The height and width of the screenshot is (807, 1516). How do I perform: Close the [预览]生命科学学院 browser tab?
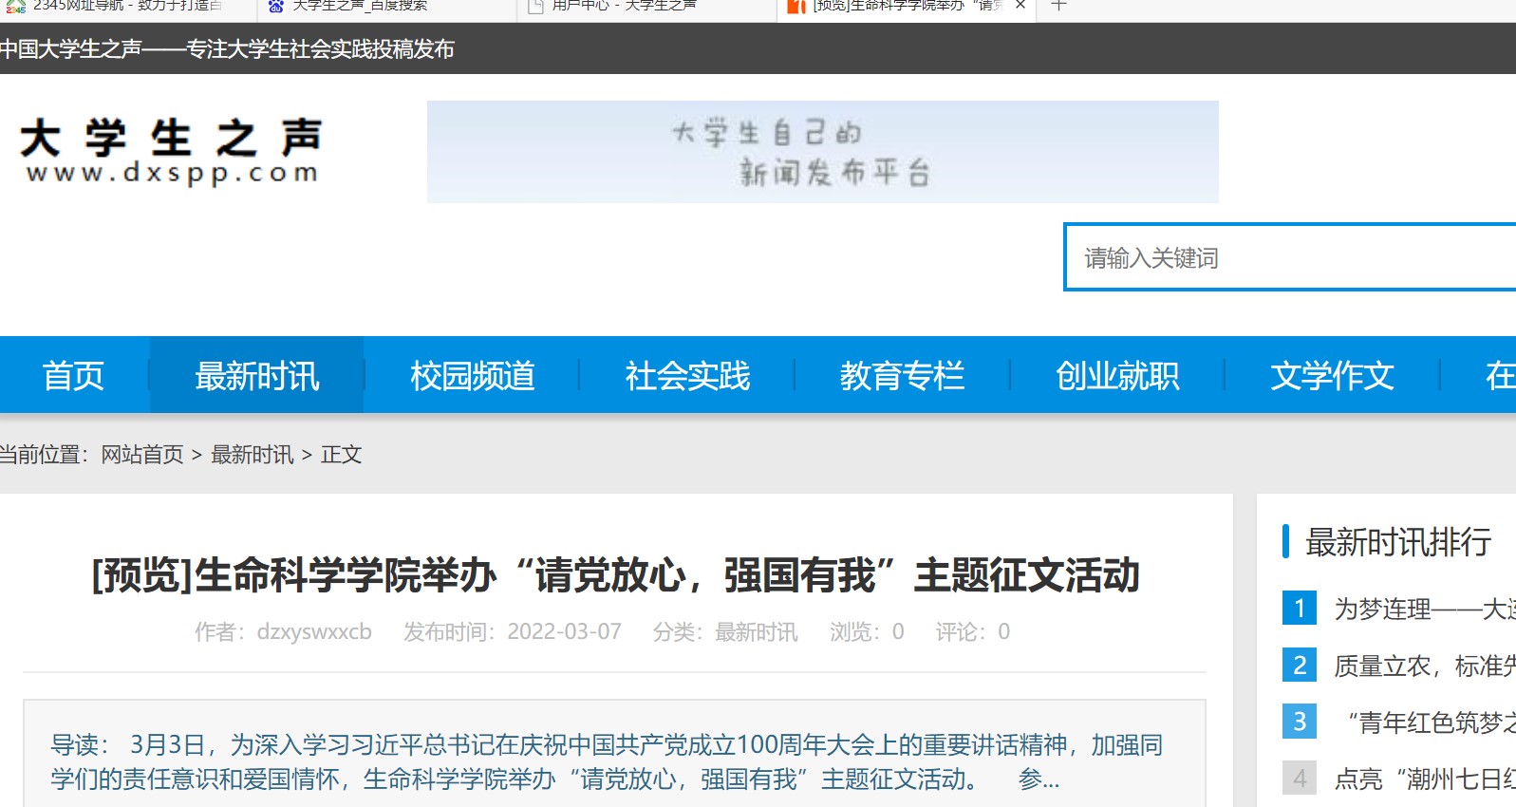click(1020, 5)
